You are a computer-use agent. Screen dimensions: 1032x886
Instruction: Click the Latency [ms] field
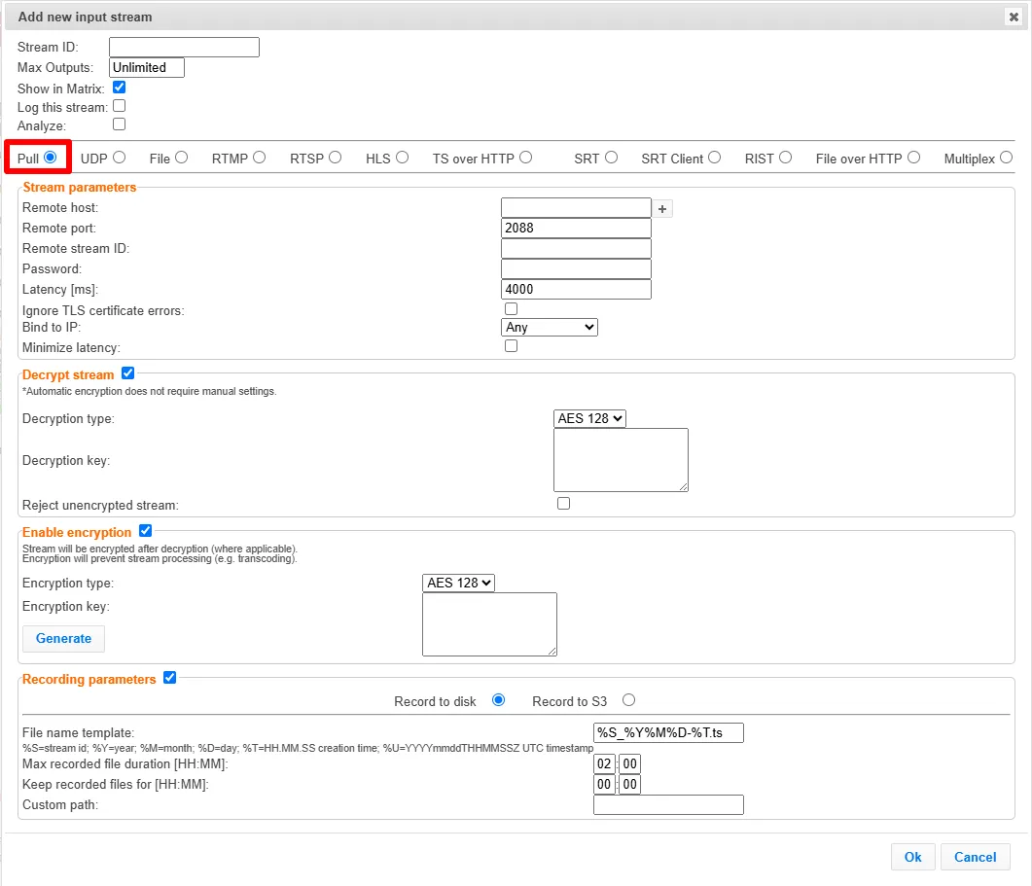coord(576,290)
